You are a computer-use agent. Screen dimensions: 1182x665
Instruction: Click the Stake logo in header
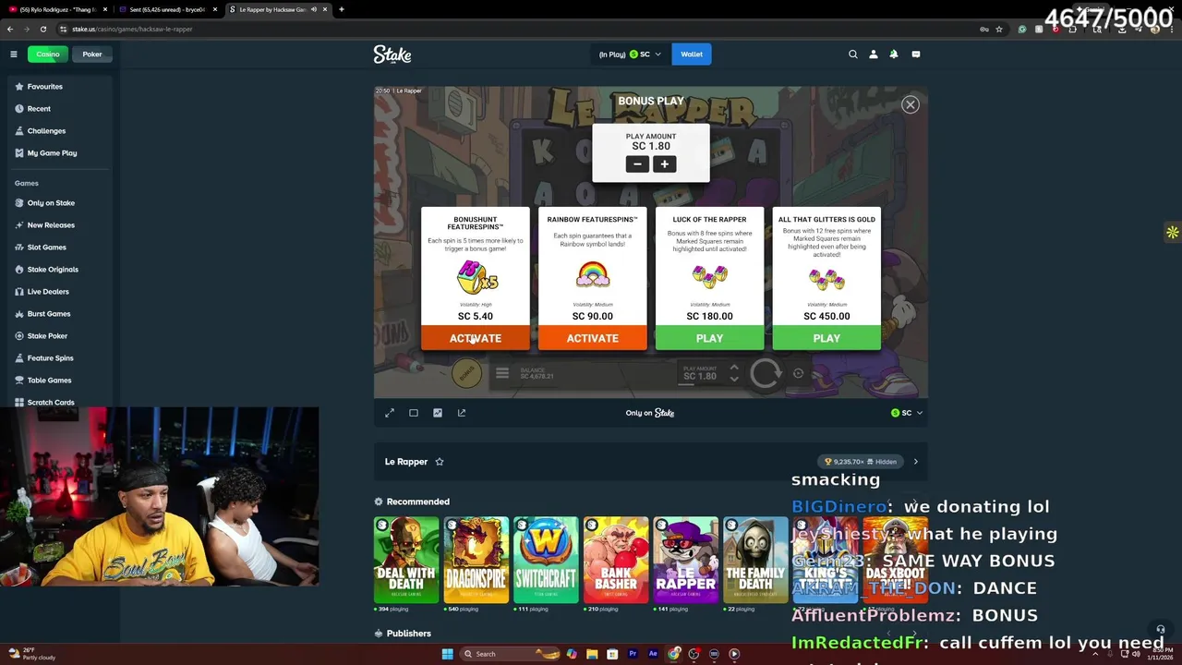point(392,54)
